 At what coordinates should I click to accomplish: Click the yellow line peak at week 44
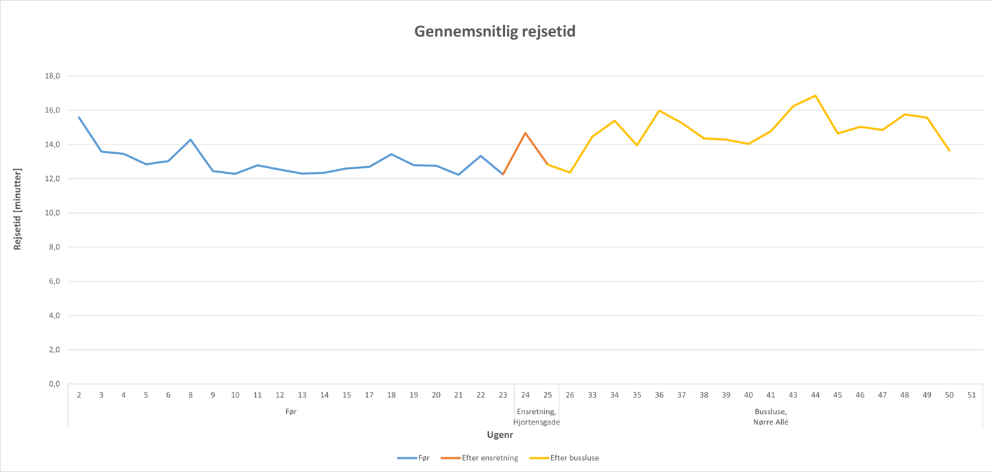click(815, 96)
